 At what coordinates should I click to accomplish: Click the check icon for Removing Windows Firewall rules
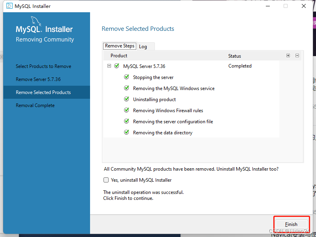click(x=126, y=110)
